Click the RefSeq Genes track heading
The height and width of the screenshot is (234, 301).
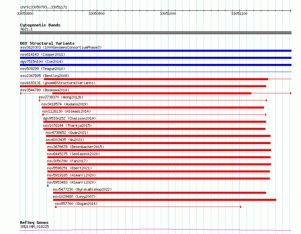34,223
